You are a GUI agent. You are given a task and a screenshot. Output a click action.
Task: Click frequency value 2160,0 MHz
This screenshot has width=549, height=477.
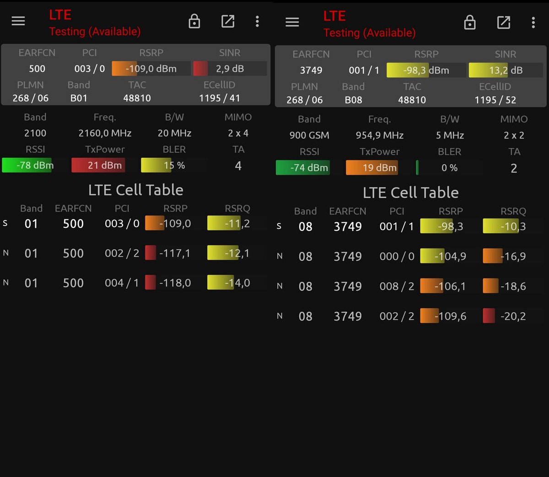click(105, 133)
